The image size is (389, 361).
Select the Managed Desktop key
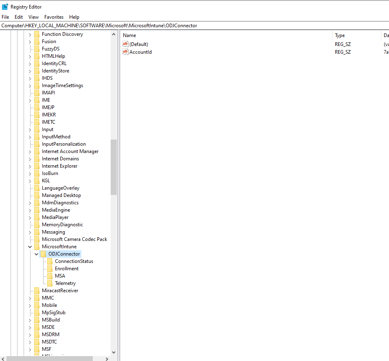(x=61, y=195)
